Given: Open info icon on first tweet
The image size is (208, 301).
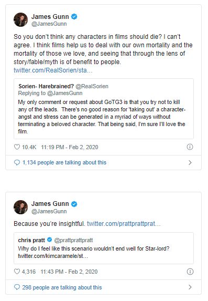Looking at the screenshot, I should (190, 147).
